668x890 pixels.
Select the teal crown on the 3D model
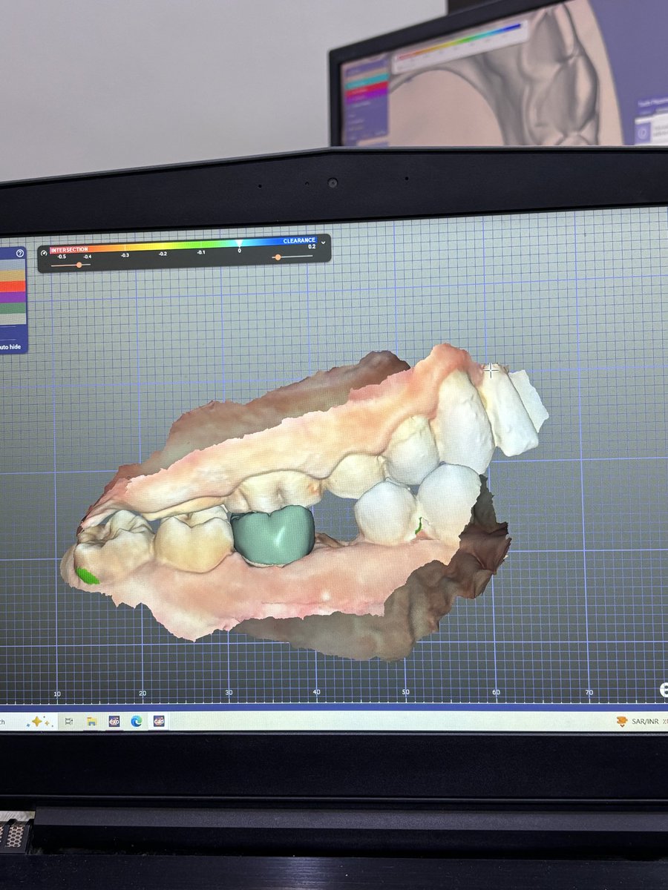click(275, 534)
